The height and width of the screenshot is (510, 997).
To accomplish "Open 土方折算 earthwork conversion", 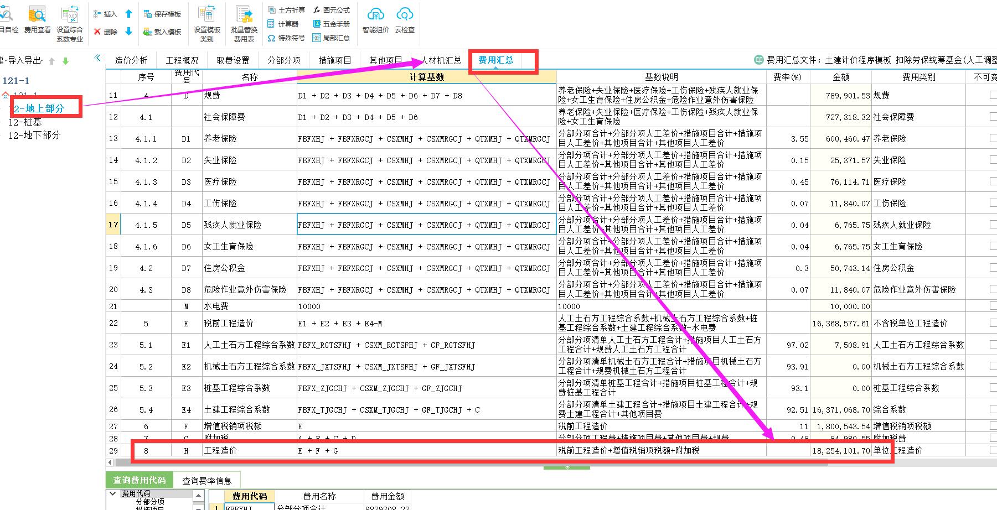I will pyautogui.click(x=286, y=10).
